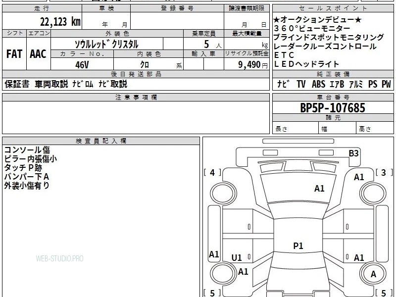Click exterior color "ソウルレッドクリスタル"
Image resolution: width=396 pixels, height=297 pixels.
click(106, 45)
